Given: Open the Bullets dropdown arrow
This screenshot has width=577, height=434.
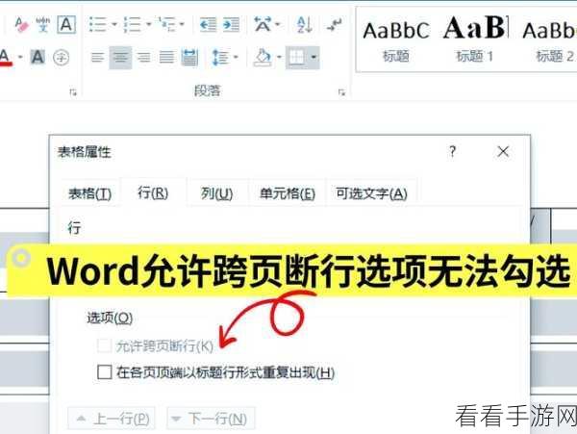Looking at the screenshot, I should point(114,25).
